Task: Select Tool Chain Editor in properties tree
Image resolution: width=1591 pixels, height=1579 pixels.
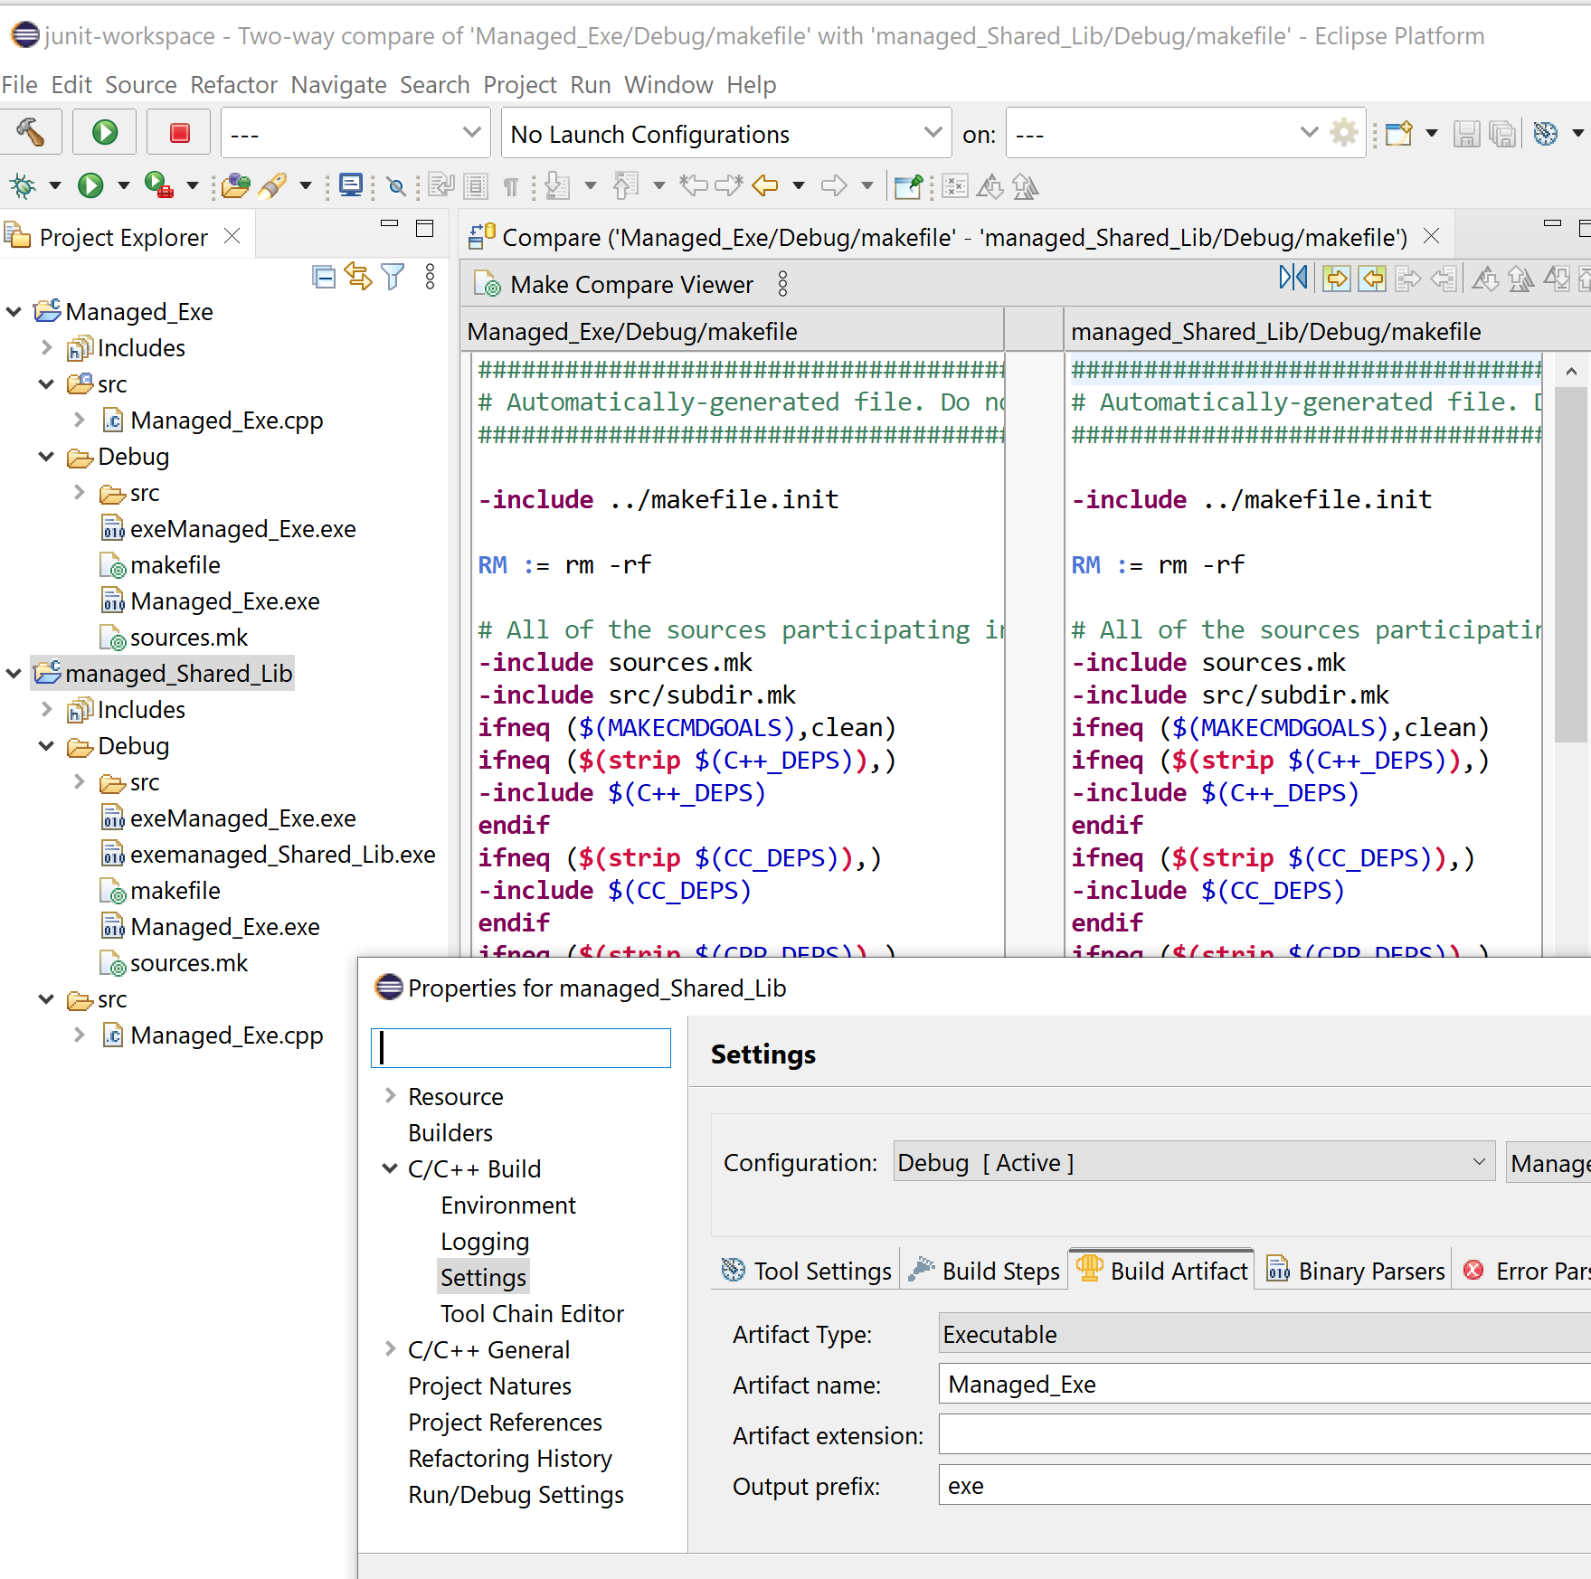Action: tap(532, 1313)
